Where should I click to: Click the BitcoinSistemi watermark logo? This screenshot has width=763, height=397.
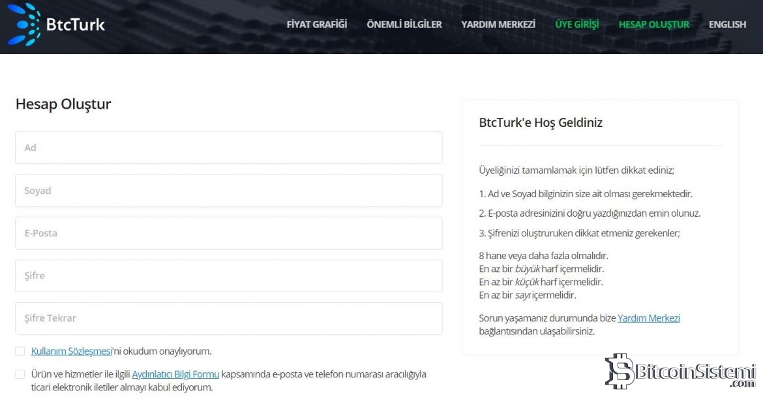click(x=680, y=374)
